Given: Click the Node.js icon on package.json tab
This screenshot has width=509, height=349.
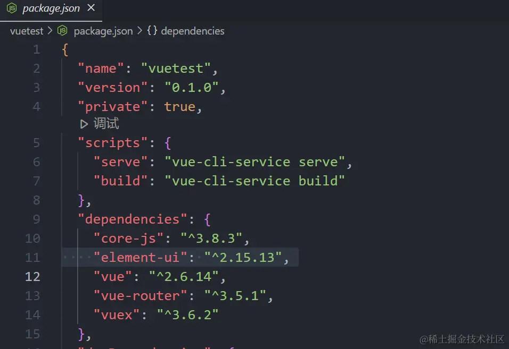Looking at the screenshot, I should [12, 8].
